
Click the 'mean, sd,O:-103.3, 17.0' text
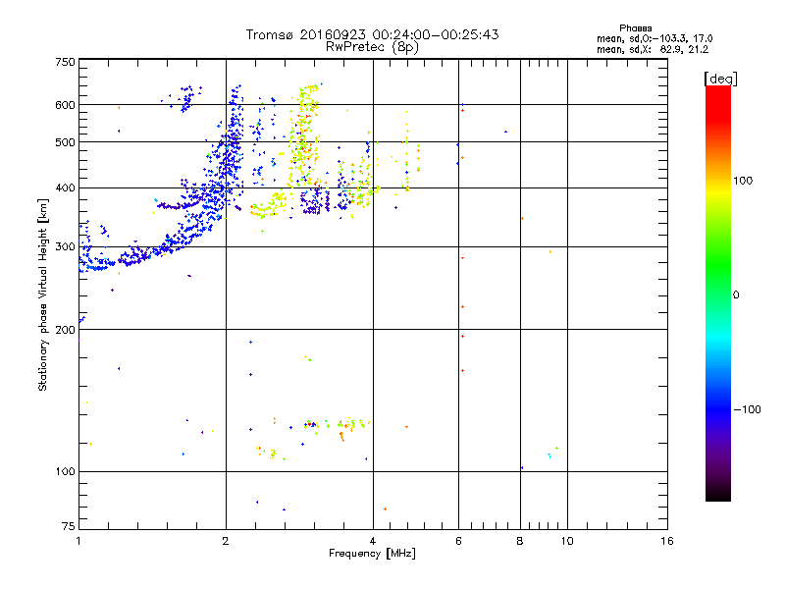pyautogui.click(x=654, y=38)
